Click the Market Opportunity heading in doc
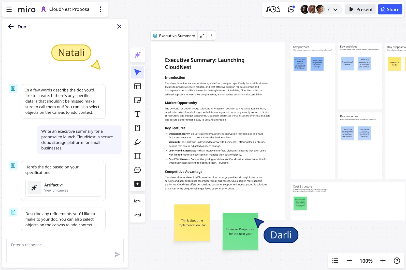The height and width of the screenshot is (270, 406). pos(181,103)
